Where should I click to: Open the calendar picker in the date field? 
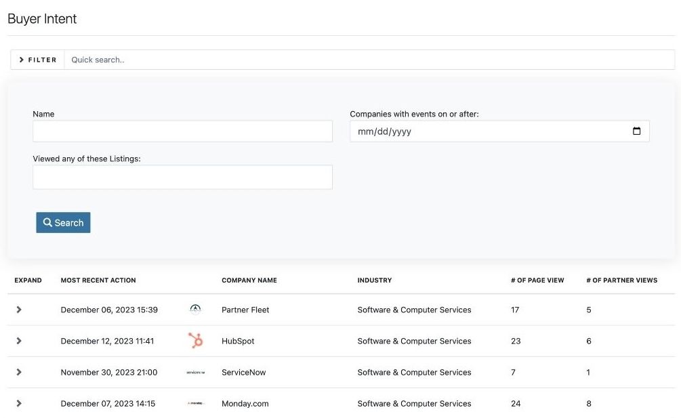pos(637,131)
